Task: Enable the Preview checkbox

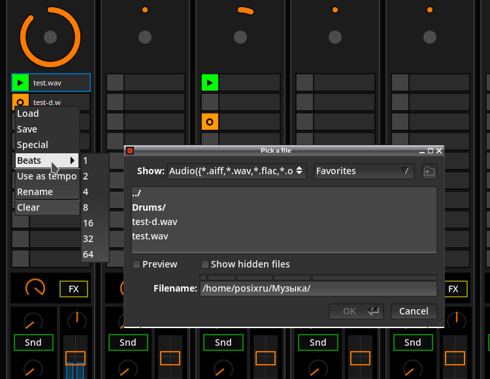Action: pos(137,264)
